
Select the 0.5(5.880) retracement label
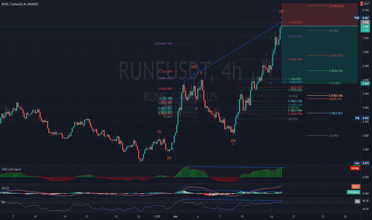click(334, 83)
